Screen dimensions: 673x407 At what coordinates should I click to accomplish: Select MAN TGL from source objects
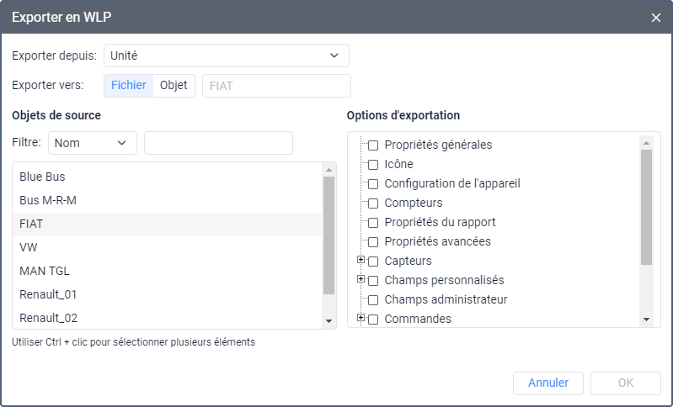(45, 271)
